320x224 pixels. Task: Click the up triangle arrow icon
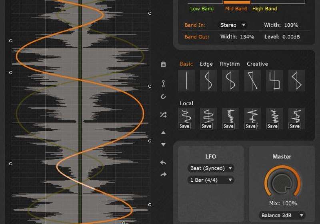[x=163, y=132]
